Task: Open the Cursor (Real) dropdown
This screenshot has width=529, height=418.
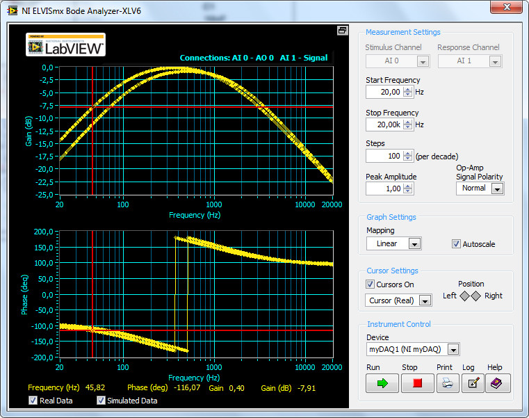Action: pos(425,300)
